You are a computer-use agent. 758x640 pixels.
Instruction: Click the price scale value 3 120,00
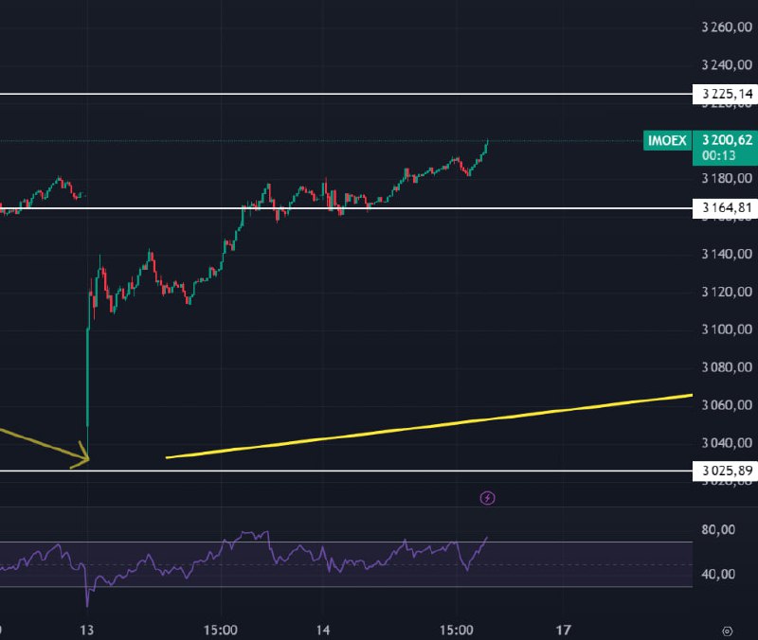(727, 292)
